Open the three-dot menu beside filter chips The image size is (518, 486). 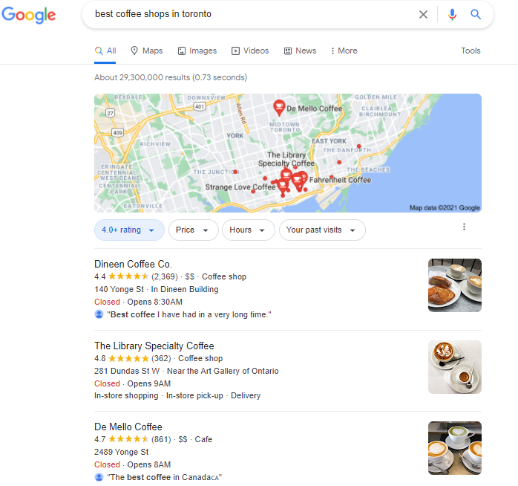tap(464, 227)
